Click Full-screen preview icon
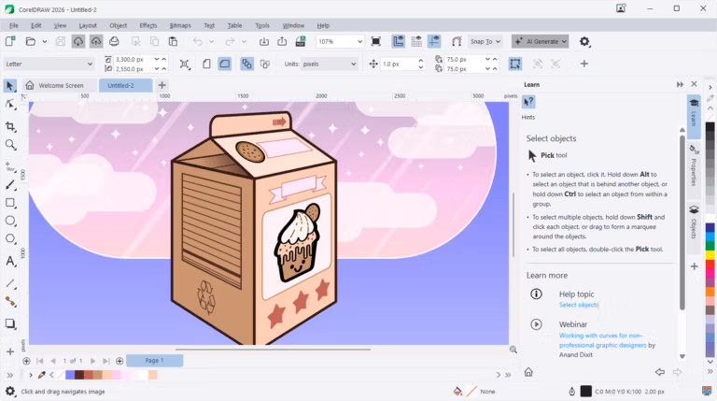Viewport: 717px width, 401px height. coord(376,42)
